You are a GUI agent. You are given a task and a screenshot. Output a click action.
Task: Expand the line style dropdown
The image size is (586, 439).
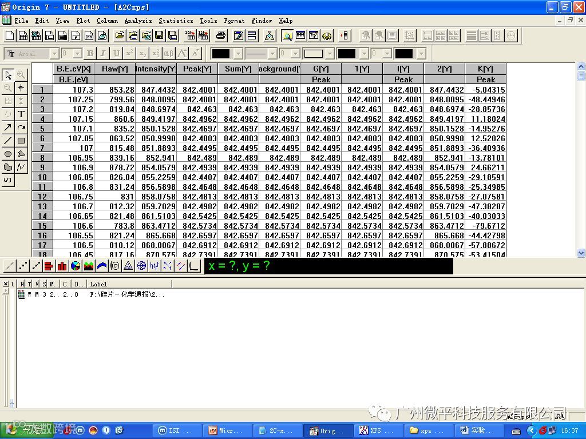tap(273, 54)
